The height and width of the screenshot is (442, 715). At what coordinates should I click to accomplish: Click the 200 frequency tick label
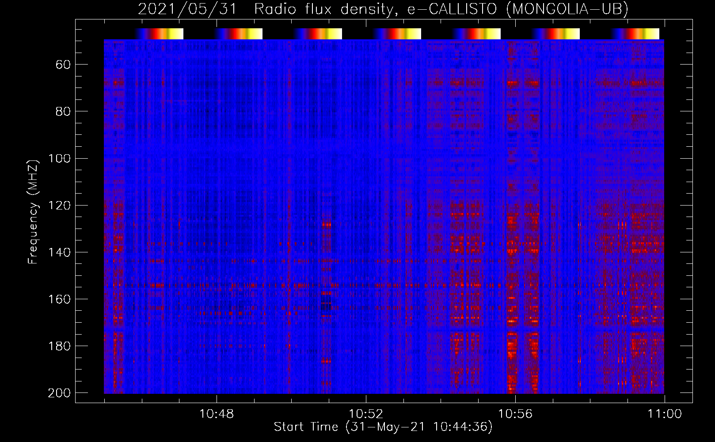coord(59,393)
